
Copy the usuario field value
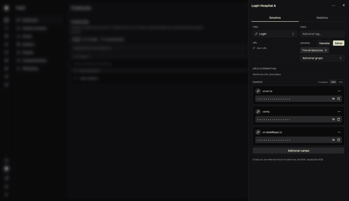[339, 99]
